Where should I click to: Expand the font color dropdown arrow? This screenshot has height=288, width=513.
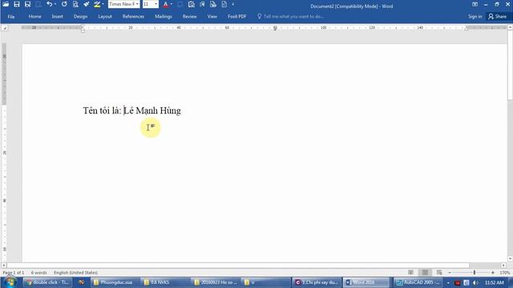point(172,4)
